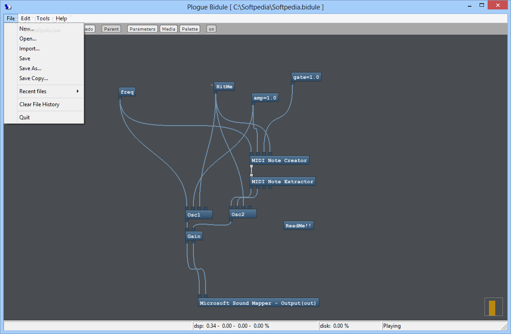Open the Parameters panel button

pos(143,29)
